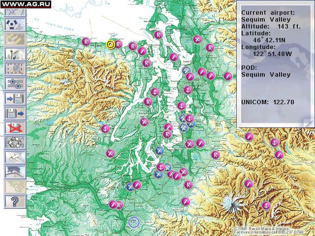
Task: Click the navaid beacon sidebar icon
Action: (15, 24)
